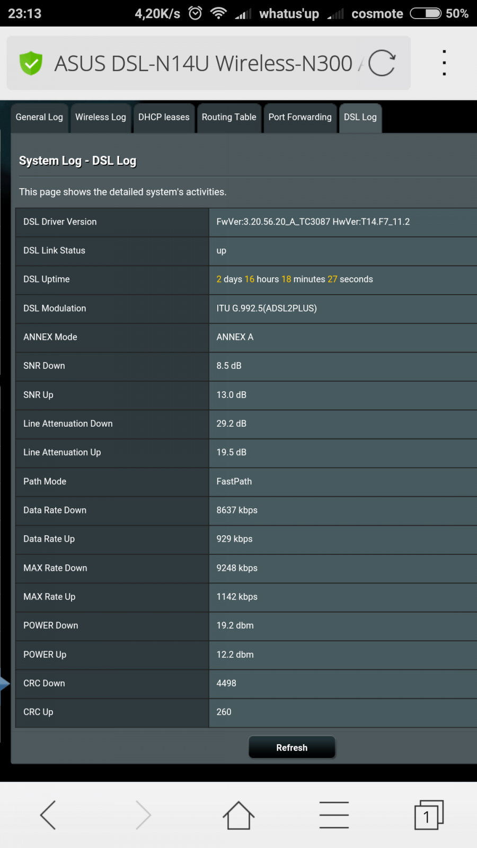
Task: Select the ITU G.992.5(ADSL2PLUS) value
Action: (267, 308)
